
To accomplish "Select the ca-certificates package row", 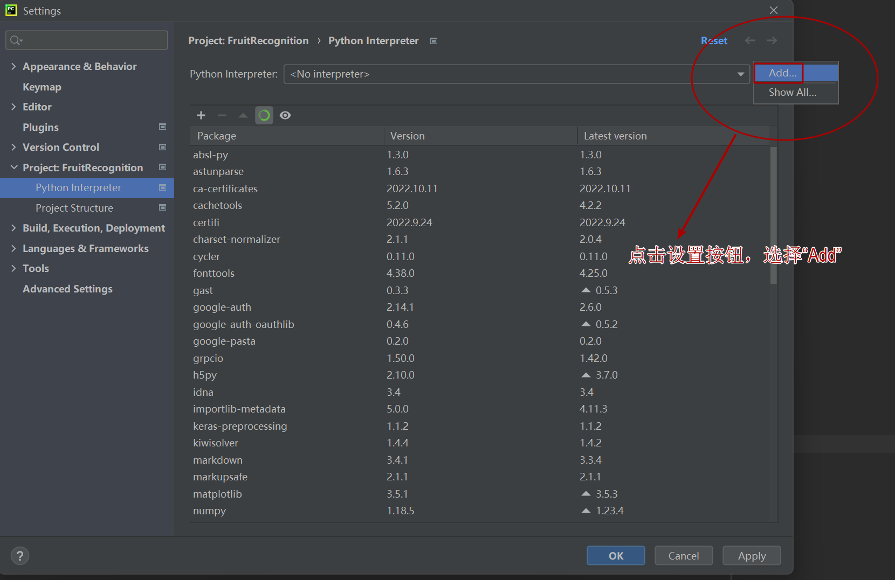I will [480, 188].
